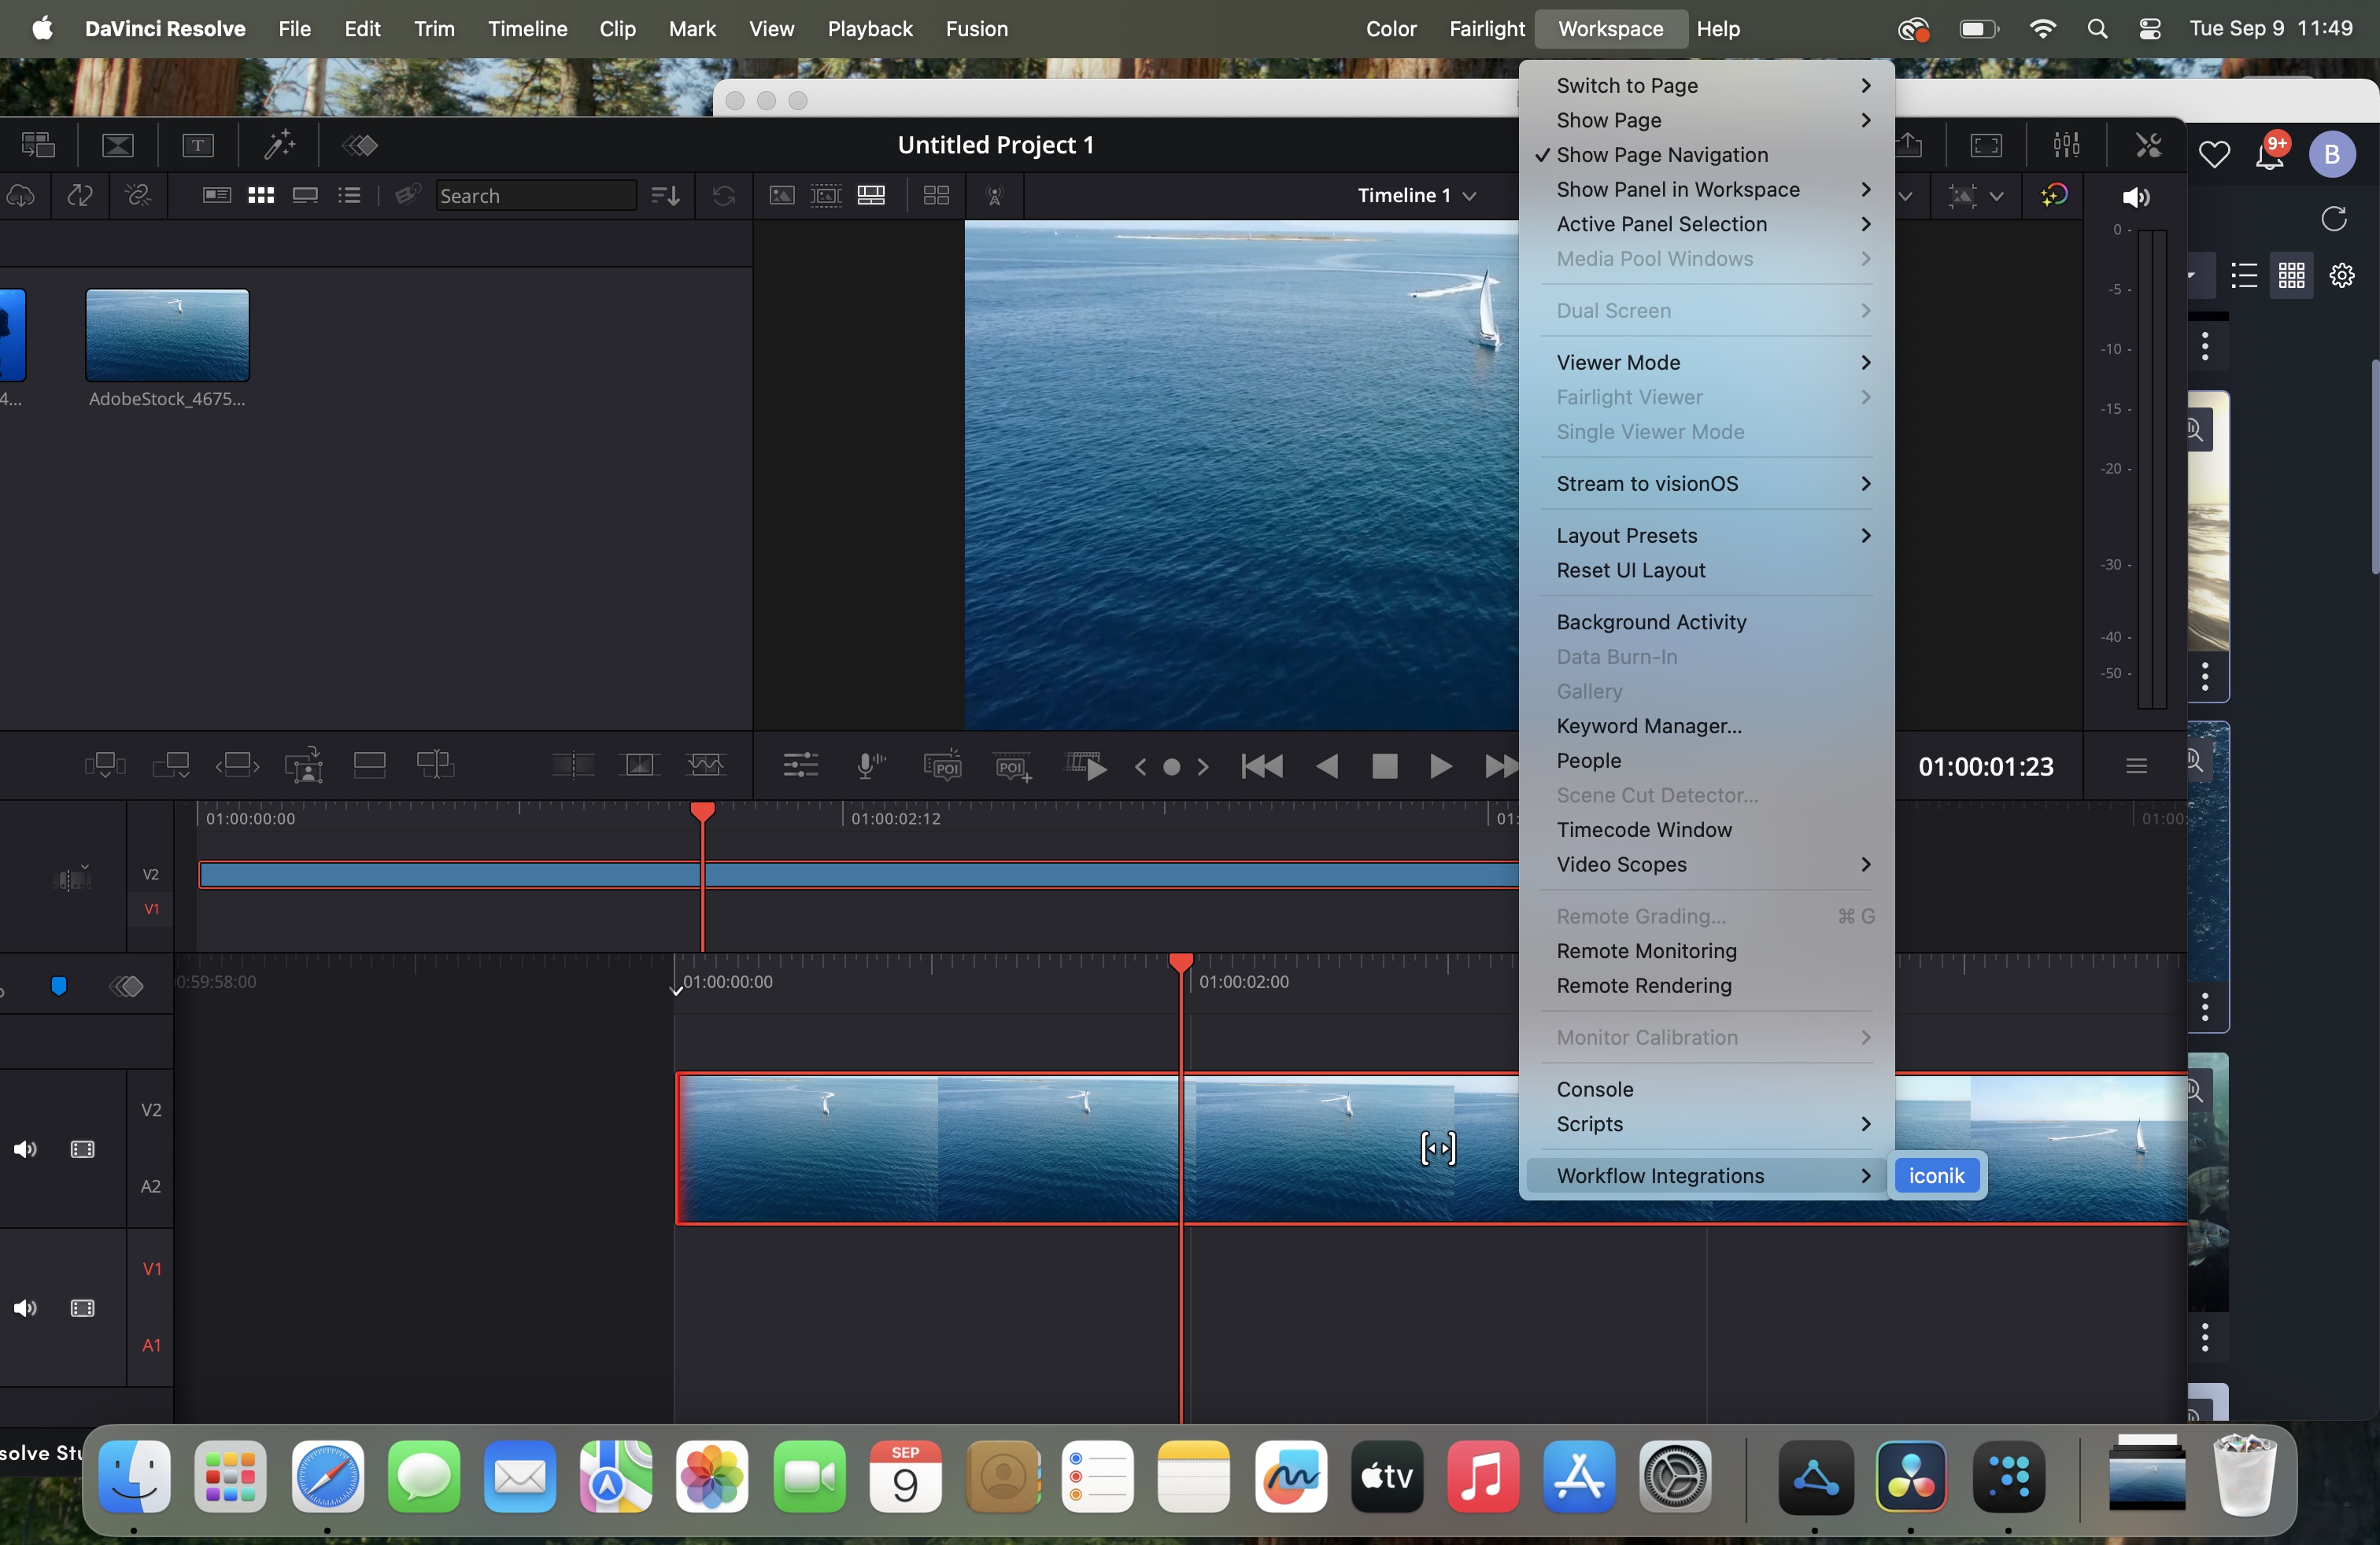Click the audio mixer sliders icon
Viewport: 2380px width, 1545px height.
coord(2066,146)
